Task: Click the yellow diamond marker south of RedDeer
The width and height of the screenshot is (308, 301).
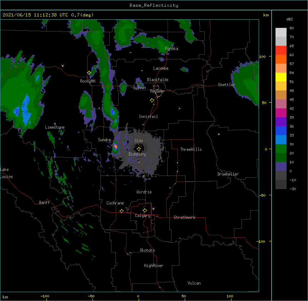Action: tap(152, 100)
